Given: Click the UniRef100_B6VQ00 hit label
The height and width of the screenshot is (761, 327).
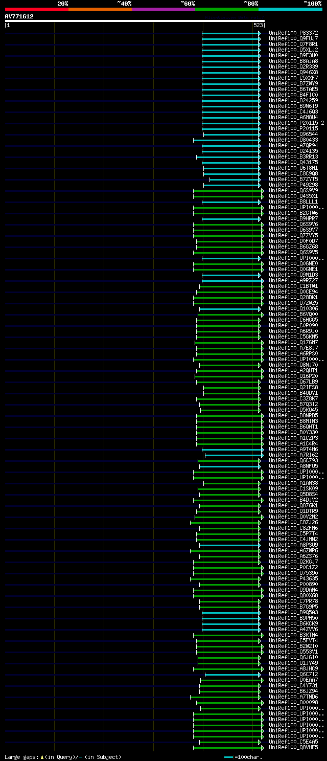Looking at the screenshot, I should click(293, 314).
